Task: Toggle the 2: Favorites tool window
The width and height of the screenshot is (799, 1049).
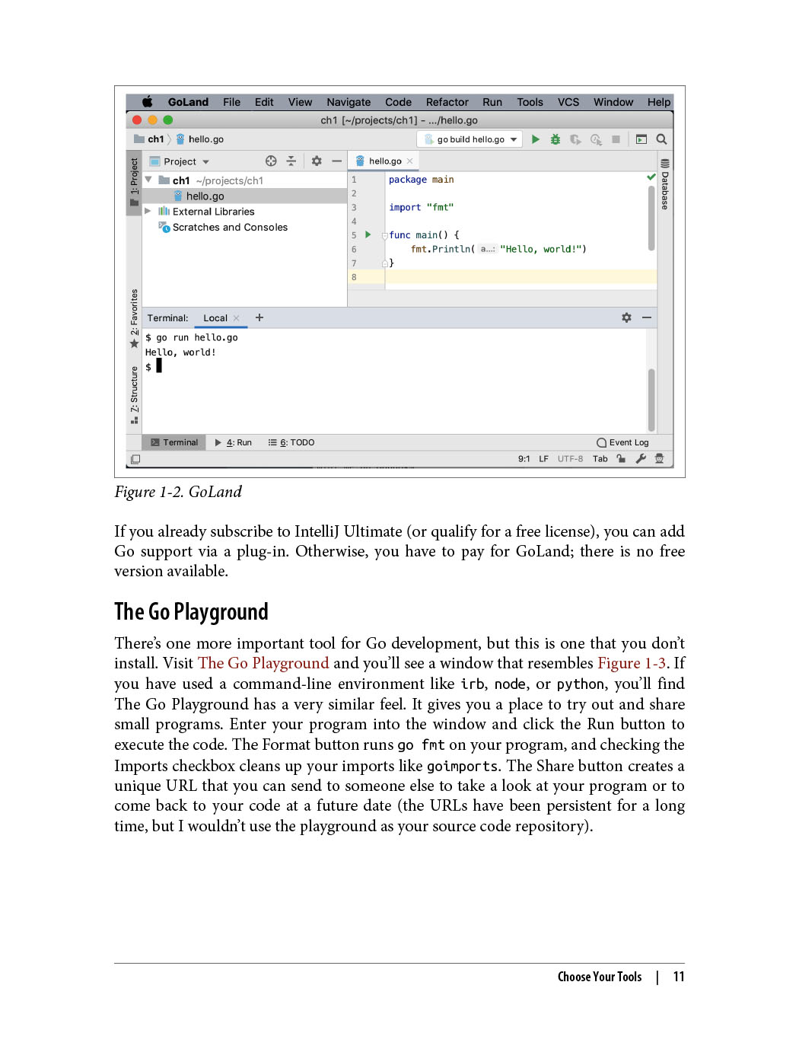Action: [134, 317]
